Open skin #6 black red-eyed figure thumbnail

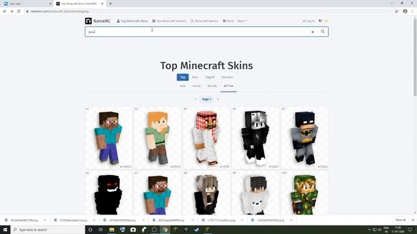(109, 193)
